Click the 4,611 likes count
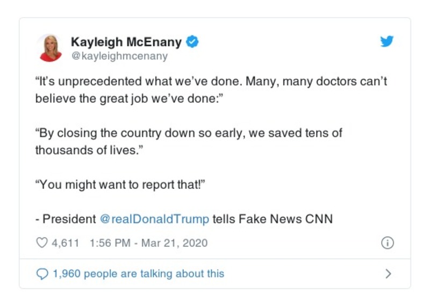Viewport: 430px width, 307px height. pyautogui.click(x=65, y=243)
